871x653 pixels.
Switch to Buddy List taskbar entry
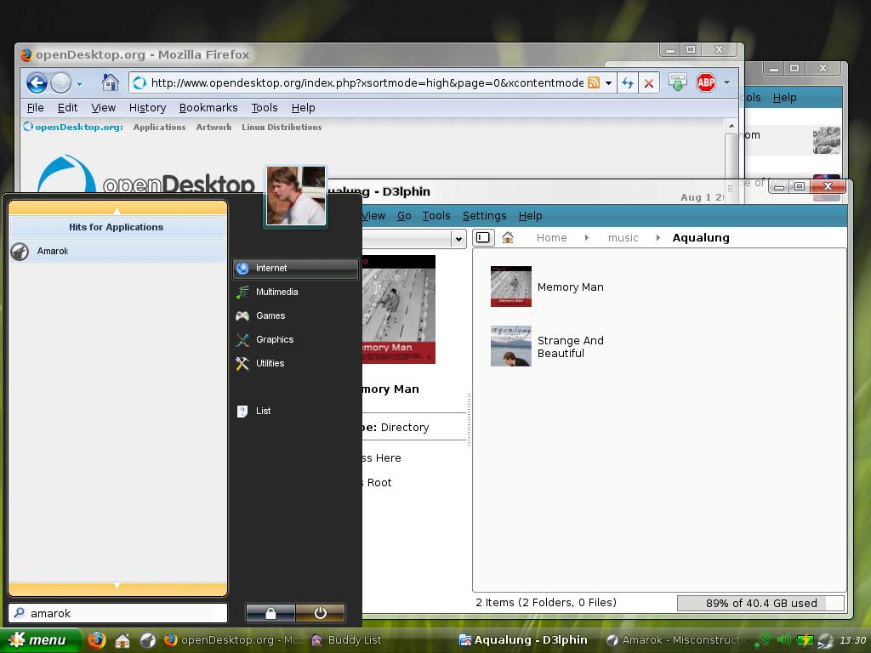coord(347,640)
